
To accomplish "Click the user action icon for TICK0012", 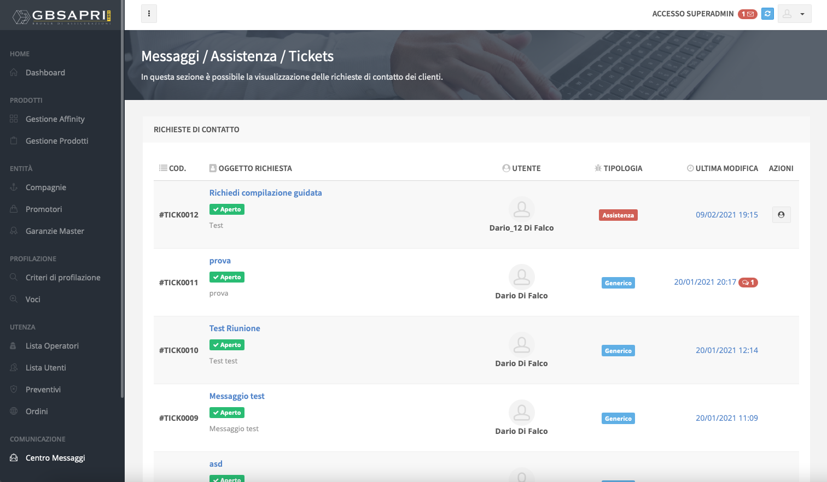I will click(781, 215).
